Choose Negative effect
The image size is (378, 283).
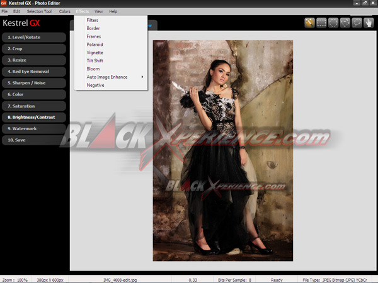111,85
